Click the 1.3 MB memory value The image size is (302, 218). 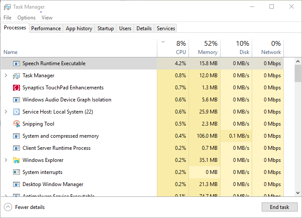pyautogui.click(x=210, y=88)
